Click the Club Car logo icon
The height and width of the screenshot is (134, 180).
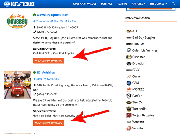(x=129, y=44)
